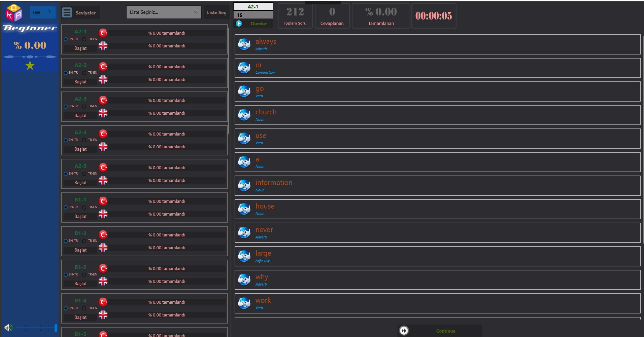
Task: Click the speaker icon beside go
Action: tap(244, 91)
